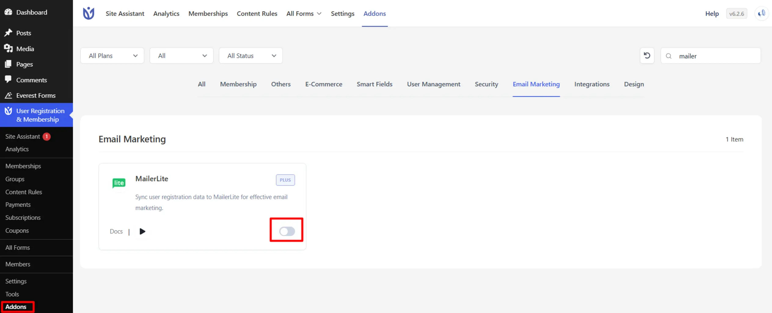Click the Posts pin icon in sidebar
Viewport: 772px width, 313px height.
tap(8, 33)
